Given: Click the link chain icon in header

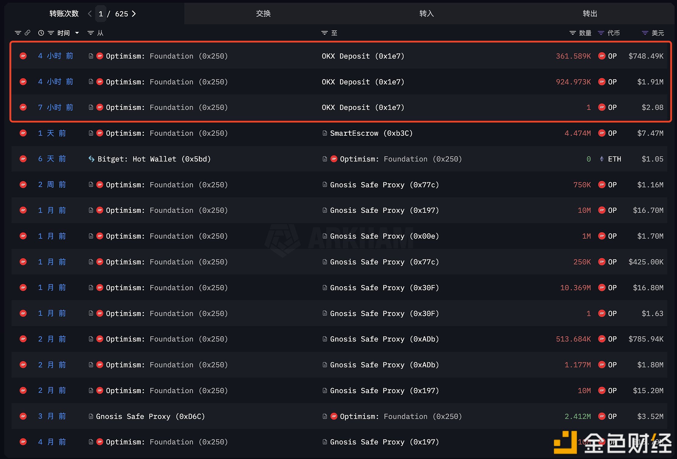Looking at the screenshot, I should pos(27,32).
